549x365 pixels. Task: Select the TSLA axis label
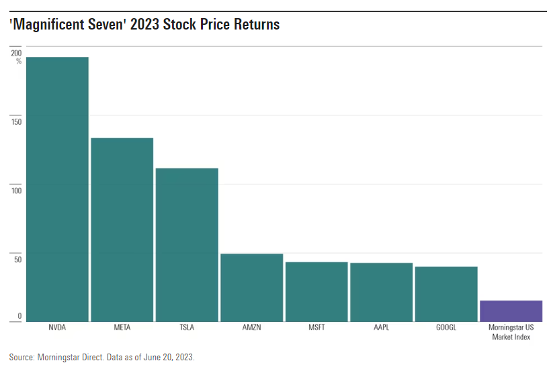187,328
